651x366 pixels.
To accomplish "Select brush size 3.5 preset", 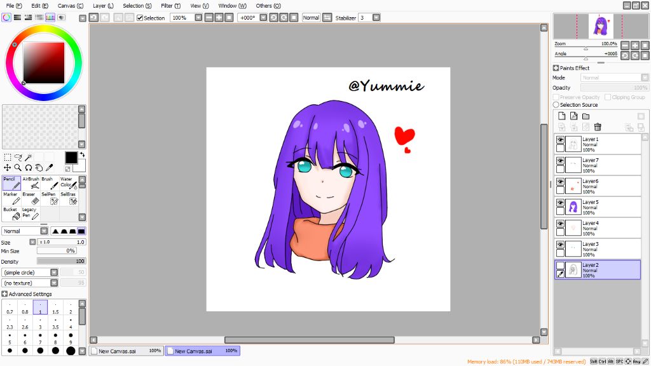I will point(55,323).
